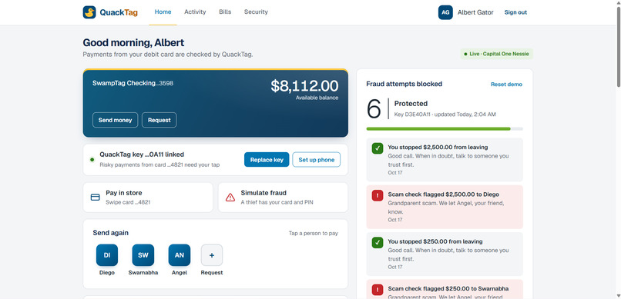Click the Sign out link
The image size is (621, 299).
point(515,12)
